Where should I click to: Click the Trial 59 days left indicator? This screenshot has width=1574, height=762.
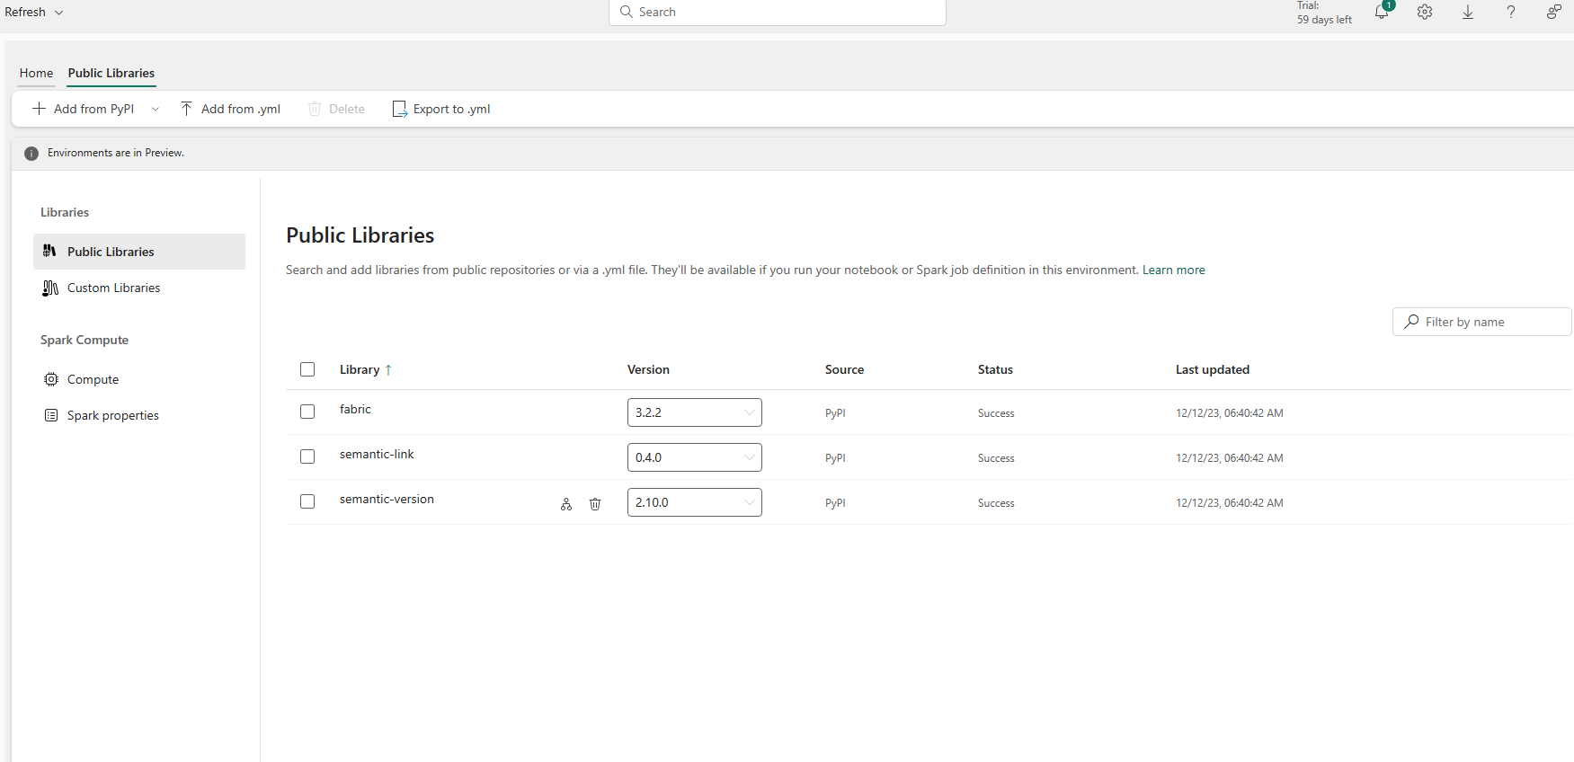[1324, 13]
